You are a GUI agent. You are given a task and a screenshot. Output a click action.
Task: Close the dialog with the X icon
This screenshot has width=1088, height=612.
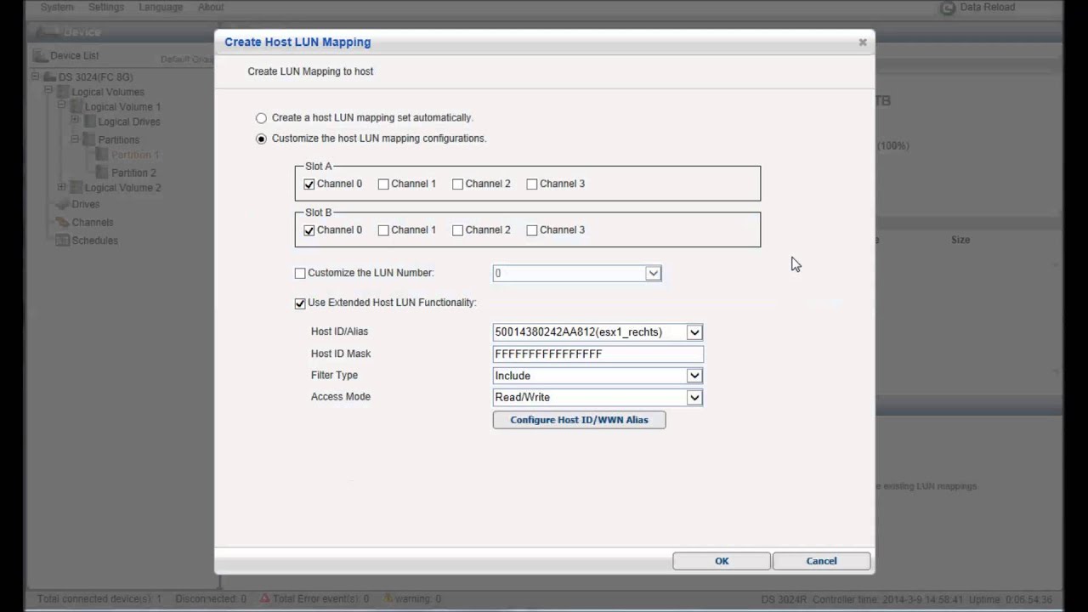863,42
